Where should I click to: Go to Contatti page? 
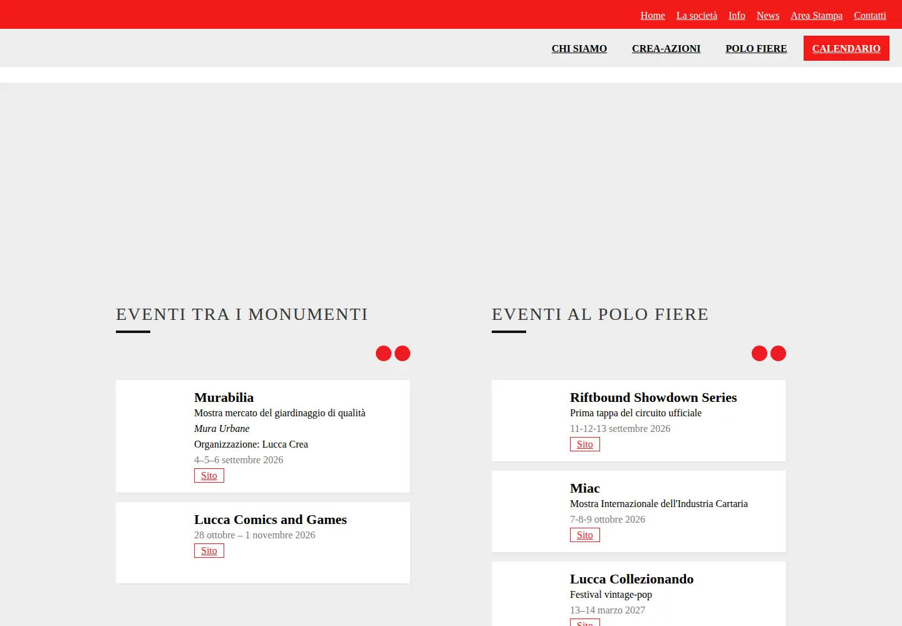(x=870, y=16)
